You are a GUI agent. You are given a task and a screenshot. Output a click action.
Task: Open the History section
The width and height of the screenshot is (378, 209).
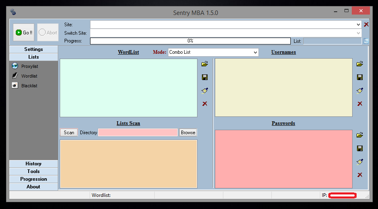pyautogui.click(x=34, y=164)
